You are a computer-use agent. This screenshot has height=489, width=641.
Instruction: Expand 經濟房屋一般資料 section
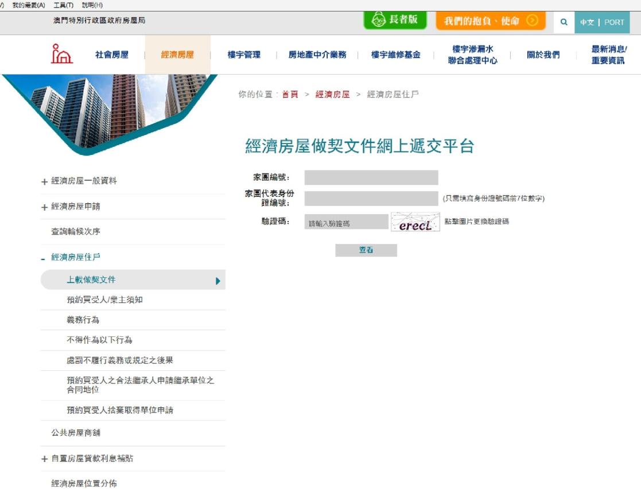44,182
